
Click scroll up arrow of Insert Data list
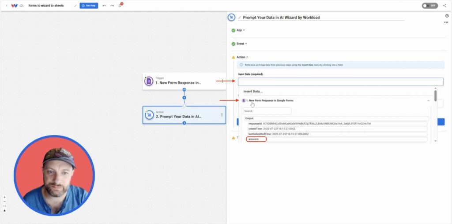(435, 88)
